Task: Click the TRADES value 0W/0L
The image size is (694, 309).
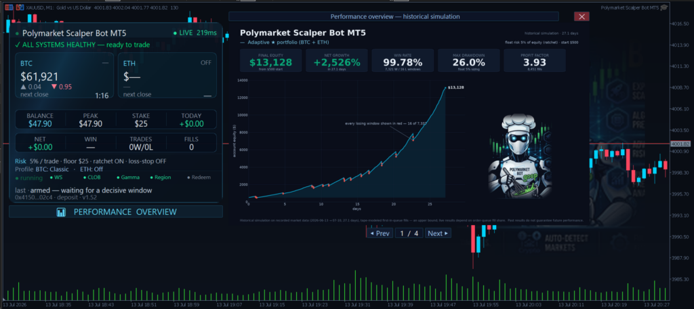Action: (141, 147)
